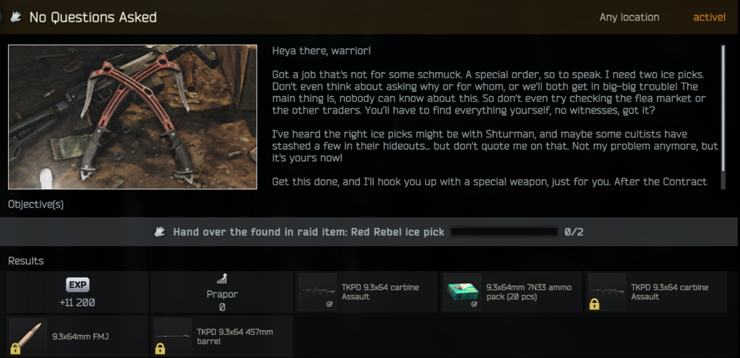This screenshot has width=740, height=358.
Task: Open the 9.3x64mm 7N33 ammo pack icon
Action: click(462, 292)
